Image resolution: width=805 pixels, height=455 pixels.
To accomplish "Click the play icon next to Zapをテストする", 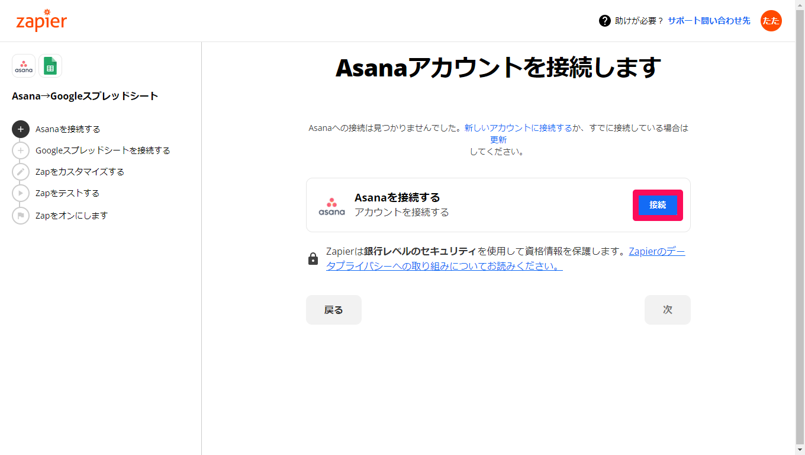I will (21, 193).
